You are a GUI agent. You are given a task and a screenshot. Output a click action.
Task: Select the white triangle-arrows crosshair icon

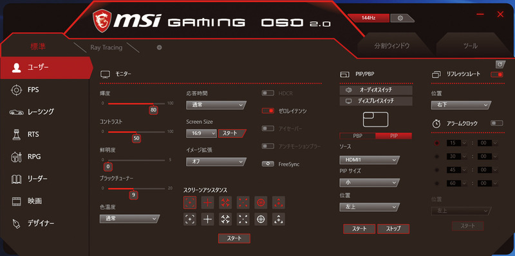279,219
